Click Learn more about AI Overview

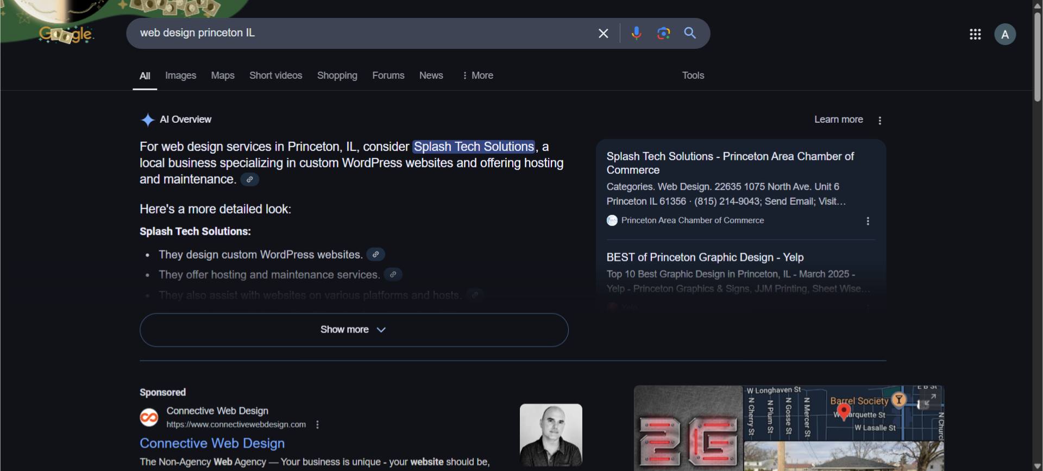(x=838, y=120)
